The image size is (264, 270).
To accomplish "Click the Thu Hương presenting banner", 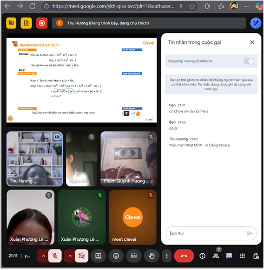I will 149,23.
